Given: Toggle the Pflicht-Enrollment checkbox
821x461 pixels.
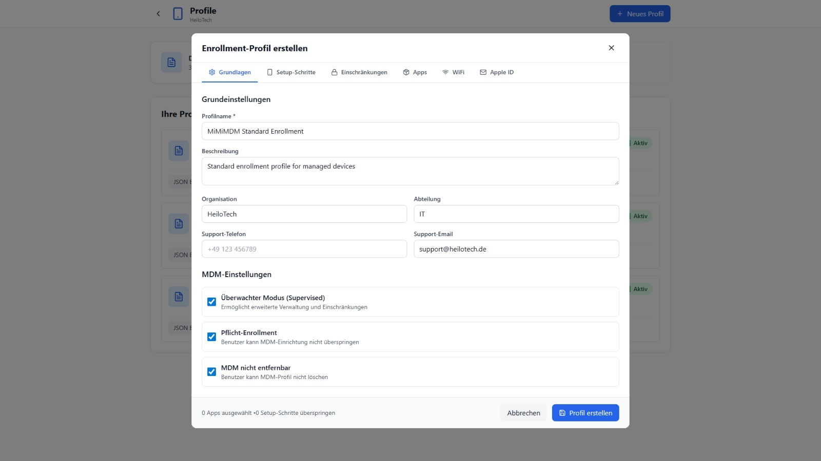Looking at the screenshot, I should (x=211, y=337).
